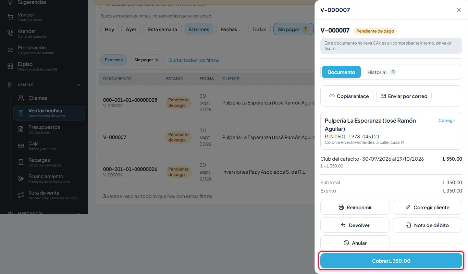Toggle the Sin pagar filter with count
The image size is (468, 274).
pyautogui.click(x=293, y=29)
